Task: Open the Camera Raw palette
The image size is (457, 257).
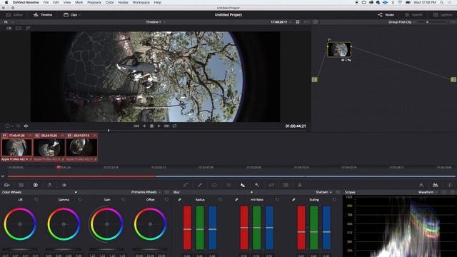Action: coord(7,185)
